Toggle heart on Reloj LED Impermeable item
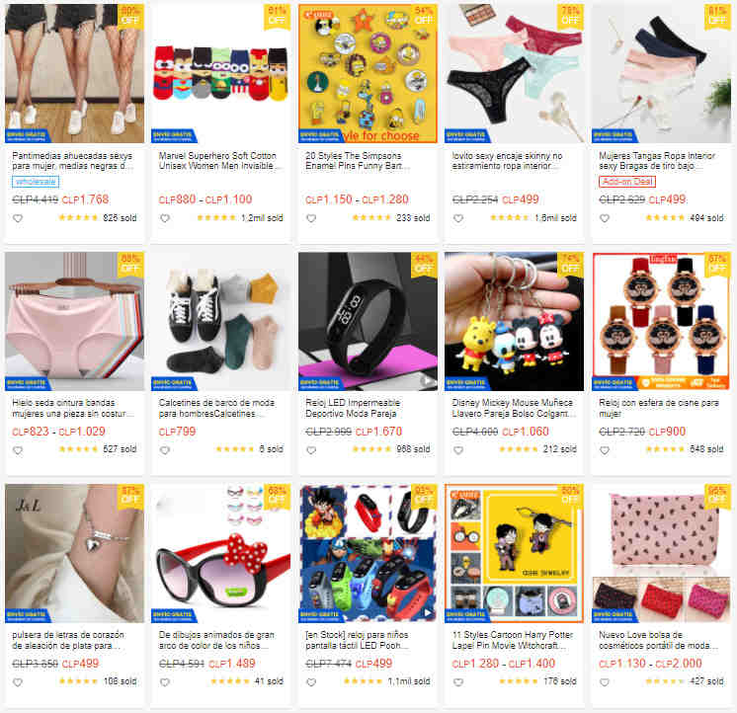Image resolution: width=737 pixels, height=713 pixels. [311, 450]
